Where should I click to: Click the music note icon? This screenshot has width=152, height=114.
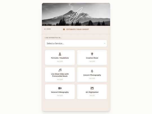tap(60, 70)
